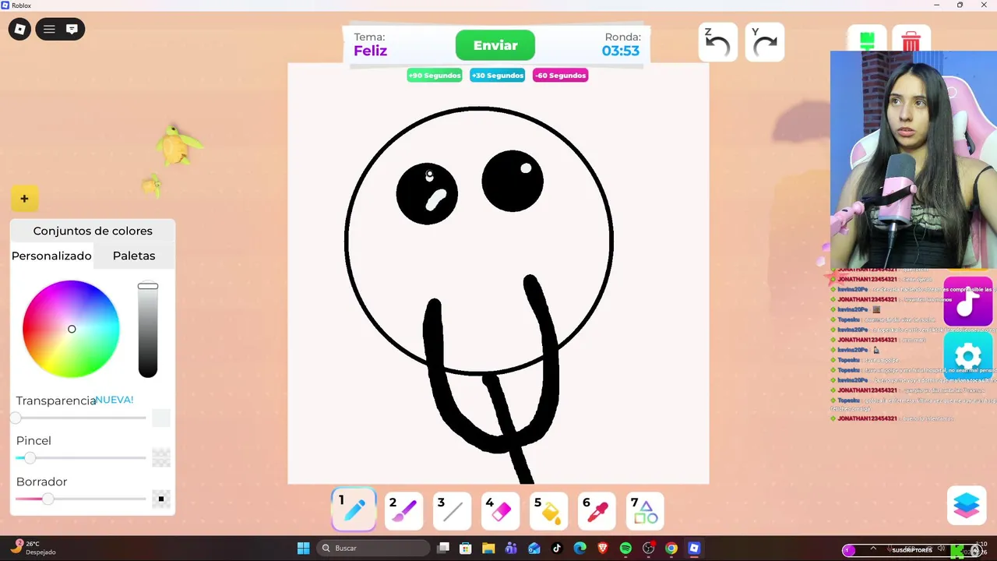Viewport: 997px width, 561px height.
Task: Click the Pincel size preview box
Action: pos(161,457)
